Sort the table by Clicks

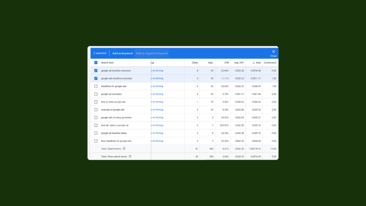195,62
